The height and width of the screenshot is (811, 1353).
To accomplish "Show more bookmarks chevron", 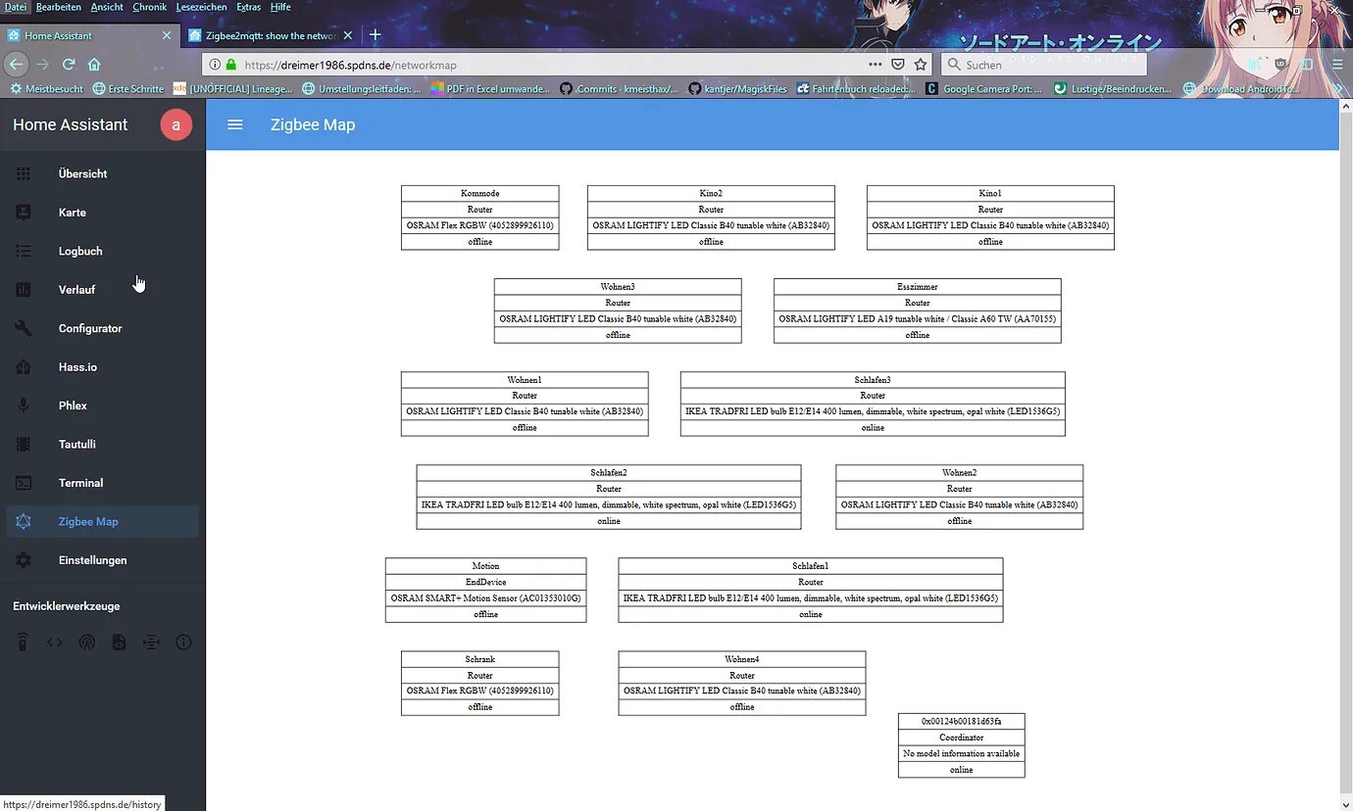I will [1337, 89].
